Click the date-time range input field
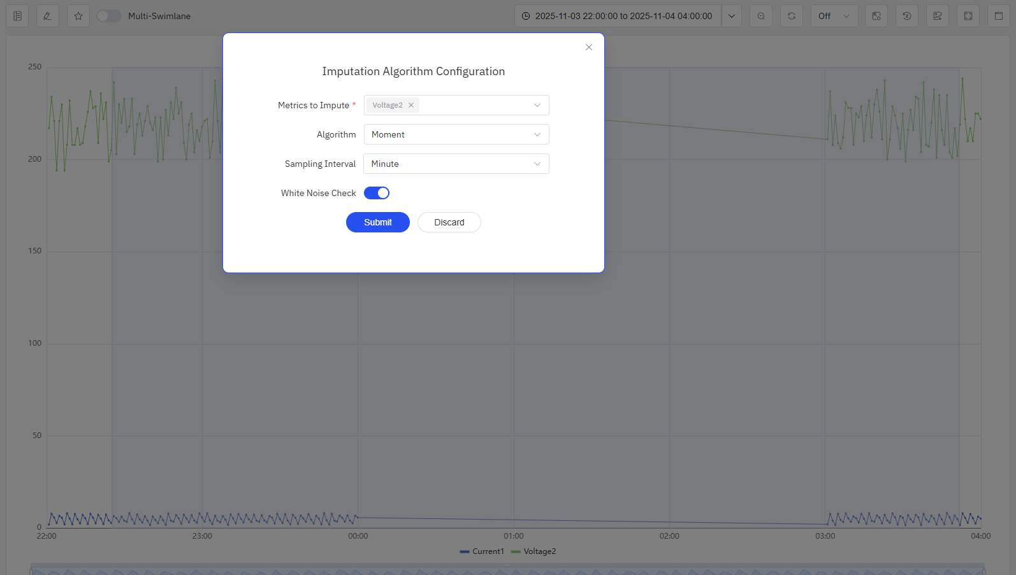Image resolution: width=1016 pixels, height=575 pixels. point(618,16)
